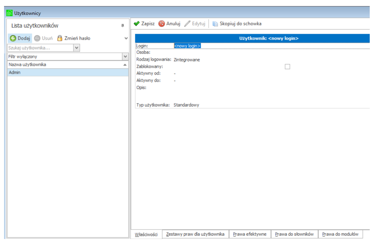The image size is (379, 243).
Task: Click the Rodzaj logowania field label
Action: tap(154, 59)
